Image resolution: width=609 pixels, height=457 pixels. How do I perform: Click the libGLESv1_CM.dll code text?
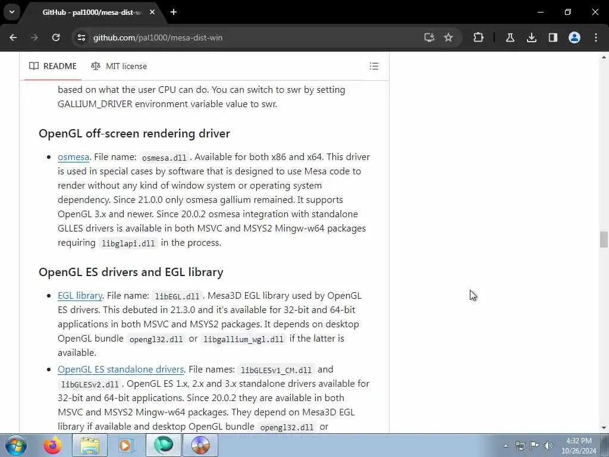pyautogui.click(x=276, y=370)
